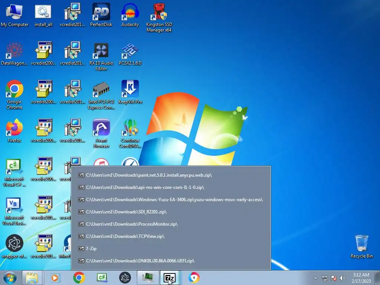Click the Show Desktop strip beside the clock
Image resolution: width=380 pixels, height=285 pixels.
(x=377, y=278)
